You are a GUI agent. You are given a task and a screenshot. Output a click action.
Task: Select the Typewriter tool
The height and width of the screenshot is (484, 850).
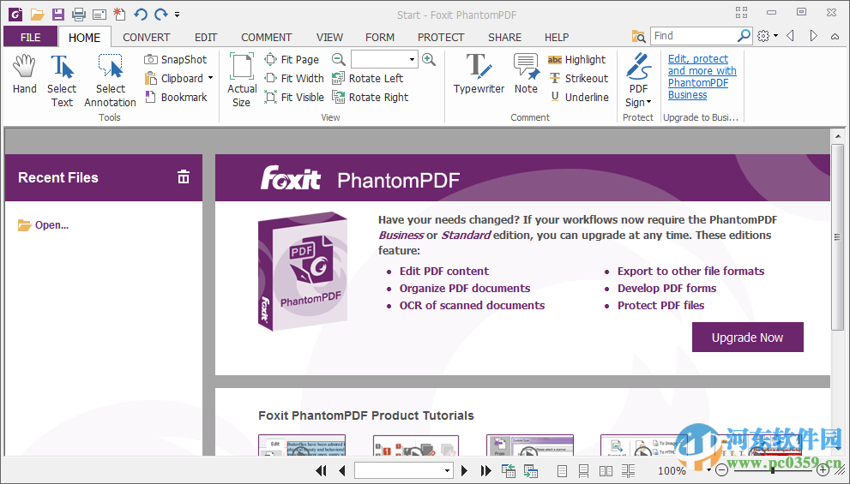[479, 75]
